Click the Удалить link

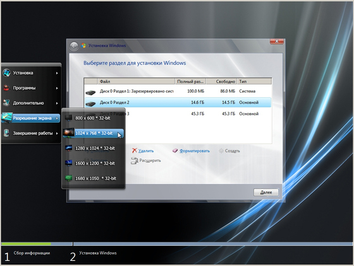pos(146,151)
